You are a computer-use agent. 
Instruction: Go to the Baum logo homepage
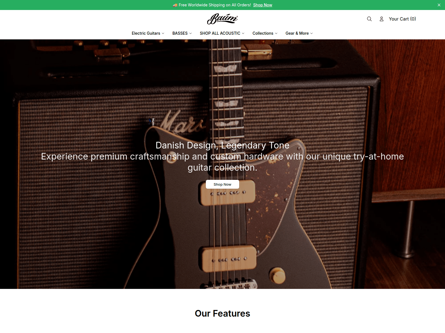click(x=222, y=19)
